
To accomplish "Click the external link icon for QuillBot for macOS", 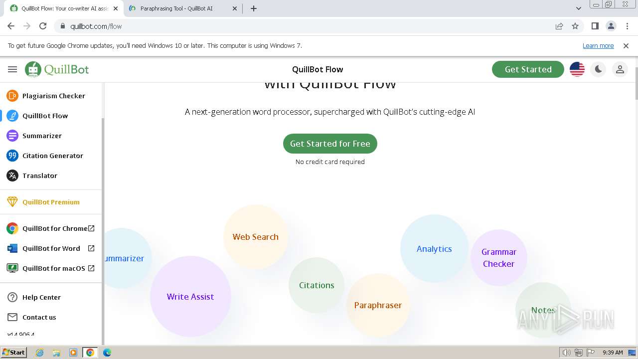I will (x=91, y=268).
